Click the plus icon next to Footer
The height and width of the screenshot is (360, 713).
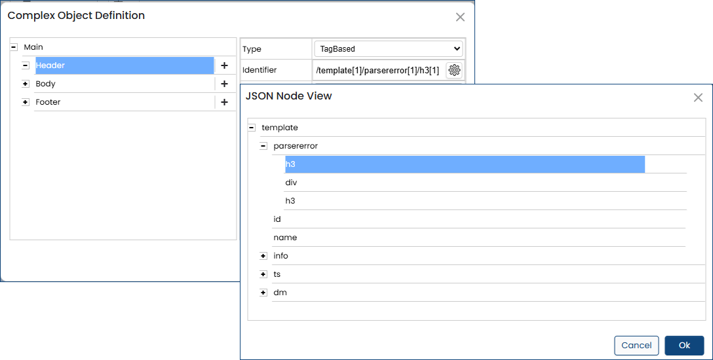tap(224, 102)
